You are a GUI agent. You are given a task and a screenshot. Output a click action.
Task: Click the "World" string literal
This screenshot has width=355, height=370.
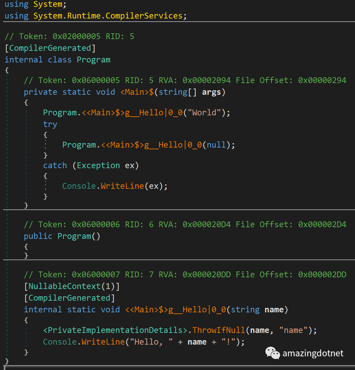[x=204, y=113]
